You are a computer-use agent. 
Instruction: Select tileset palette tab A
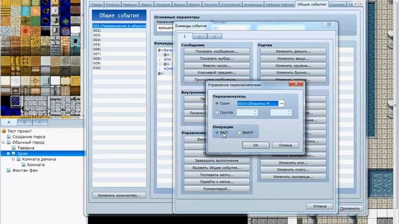9,122
